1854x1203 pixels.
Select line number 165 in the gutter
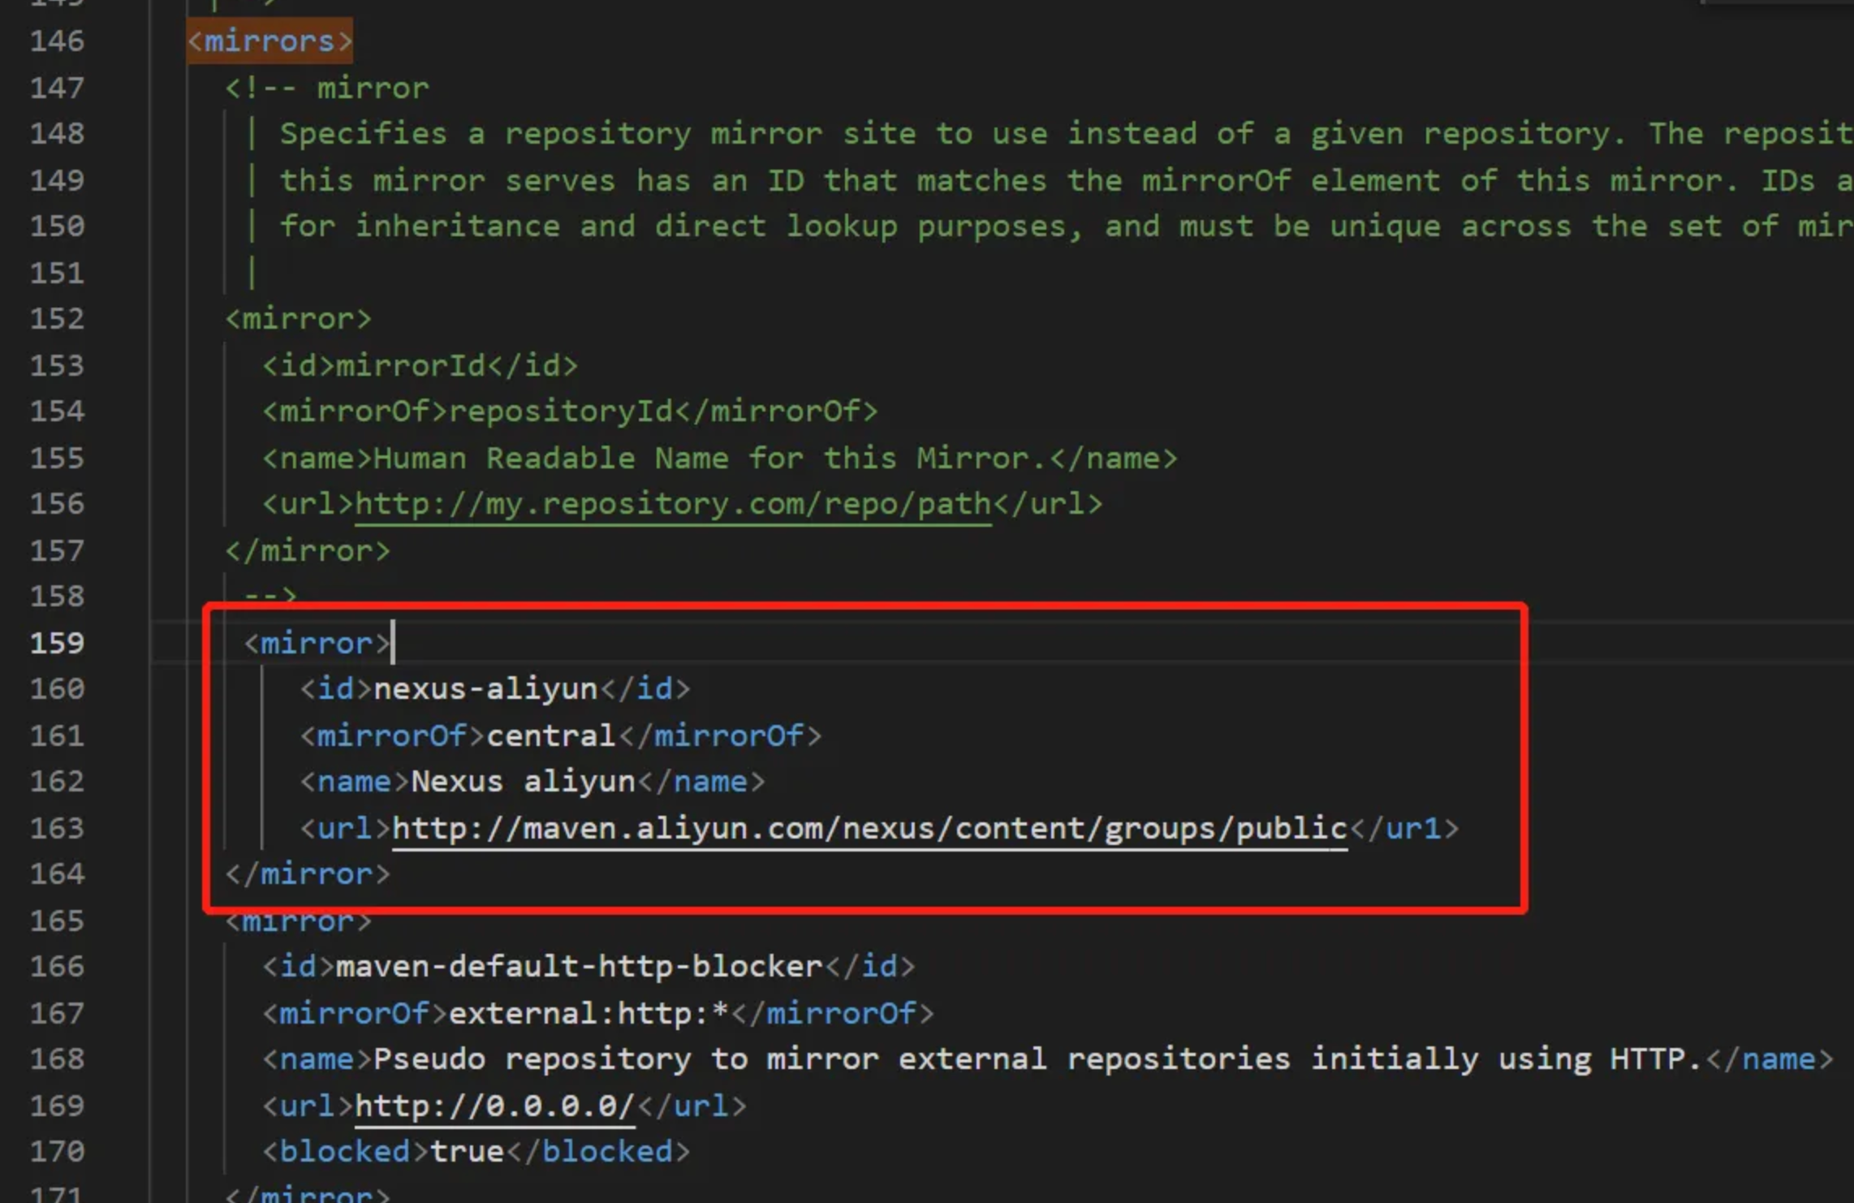click(57, 921)
